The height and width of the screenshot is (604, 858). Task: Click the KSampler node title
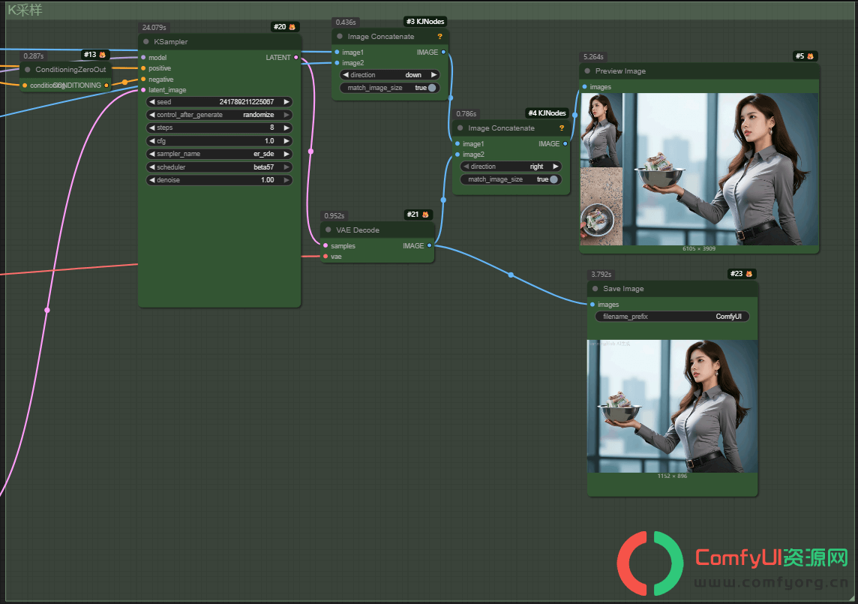(x=171, y=41)
